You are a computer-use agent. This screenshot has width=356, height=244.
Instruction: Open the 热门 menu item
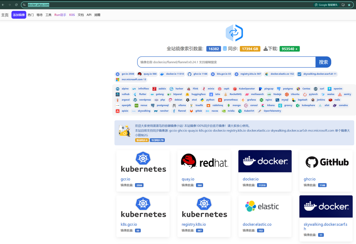pos(30,15)
